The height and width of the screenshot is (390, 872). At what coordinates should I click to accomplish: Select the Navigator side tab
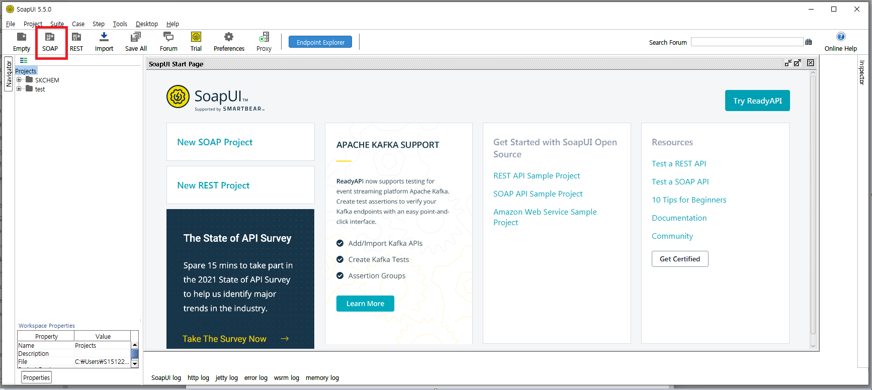point(9,74)
